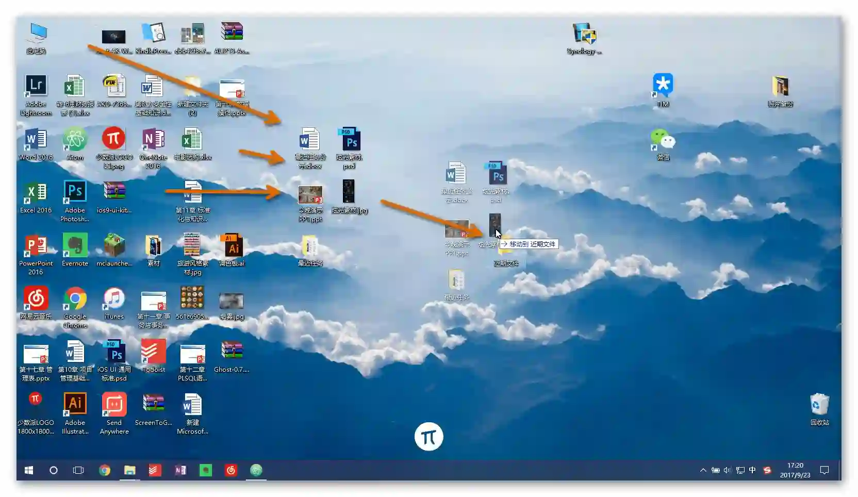Select the mclauncher Minecraft icon
Screen dimensions: 858x497
(114, 251)
